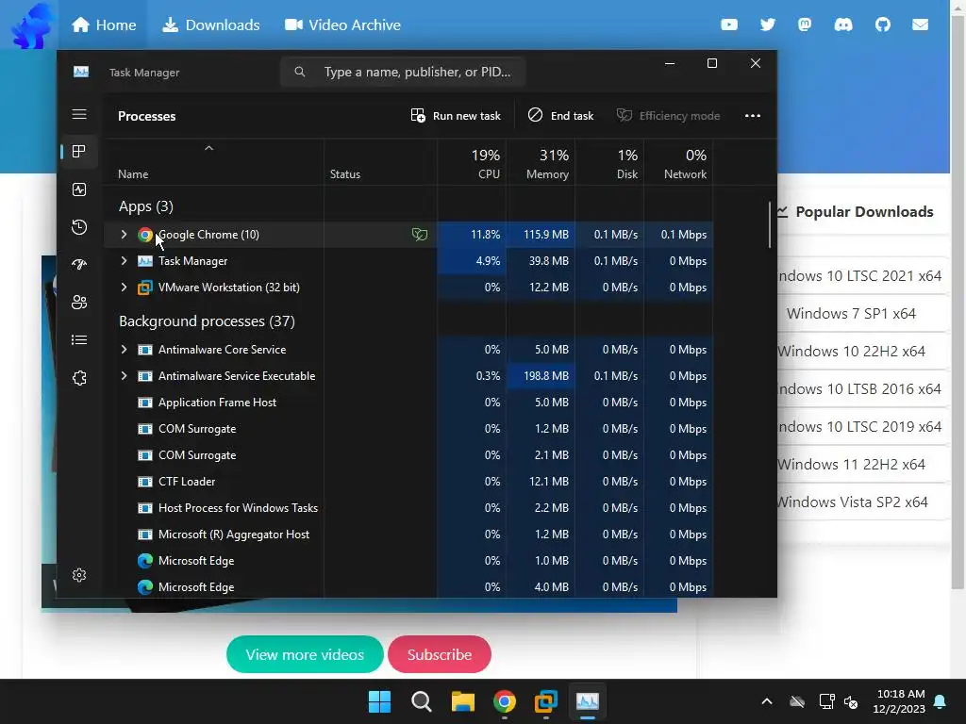
Task: Switch to Google Chrome on the taskbar
Action: point(505,701)
